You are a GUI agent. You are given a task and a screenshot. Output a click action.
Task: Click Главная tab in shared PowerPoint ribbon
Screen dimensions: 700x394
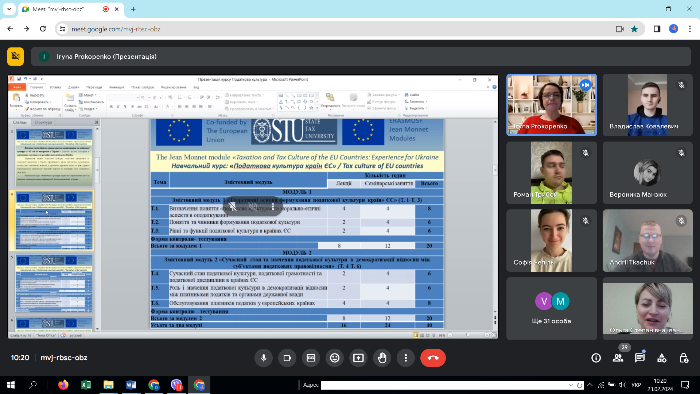[x=36, y=87]
